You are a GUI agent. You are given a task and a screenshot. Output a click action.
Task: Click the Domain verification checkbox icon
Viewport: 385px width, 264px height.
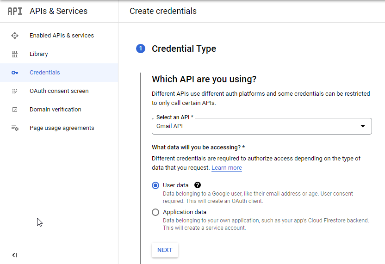[15, 110]
